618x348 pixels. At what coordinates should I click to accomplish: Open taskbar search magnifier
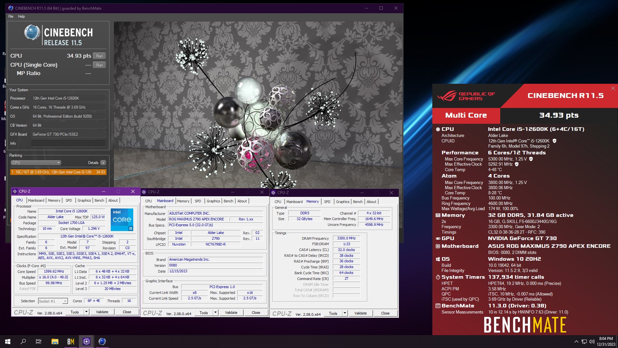(23, 342)
